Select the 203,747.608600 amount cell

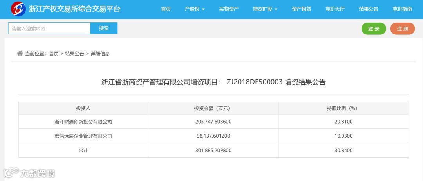(x=213, y=122)
